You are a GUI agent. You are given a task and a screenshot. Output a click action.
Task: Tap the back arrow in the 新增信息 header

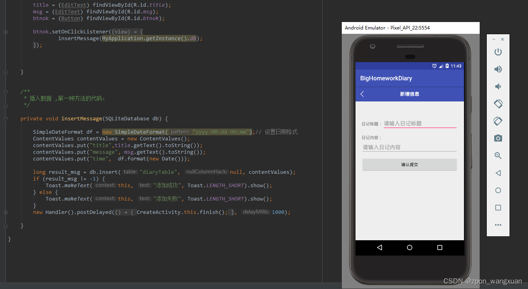tap(362, 94)
